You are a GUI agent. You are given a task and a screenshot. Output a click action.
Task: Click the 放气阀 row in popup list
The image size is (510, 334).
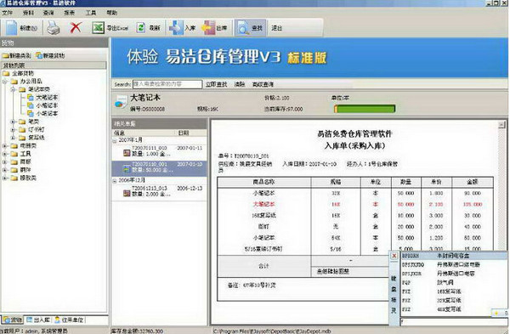453,283
